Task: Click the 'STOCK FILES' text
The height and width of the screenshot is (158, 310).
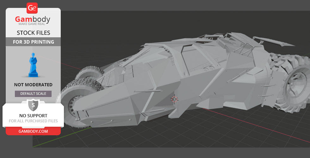Action: coord(34,33)
